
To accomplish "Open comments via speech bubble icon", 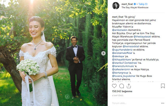I will (122, 86).
